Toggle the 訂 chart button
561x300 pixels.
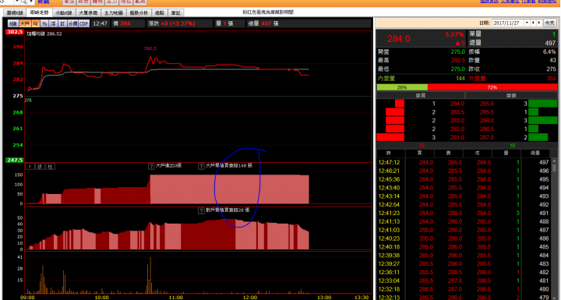62,23
